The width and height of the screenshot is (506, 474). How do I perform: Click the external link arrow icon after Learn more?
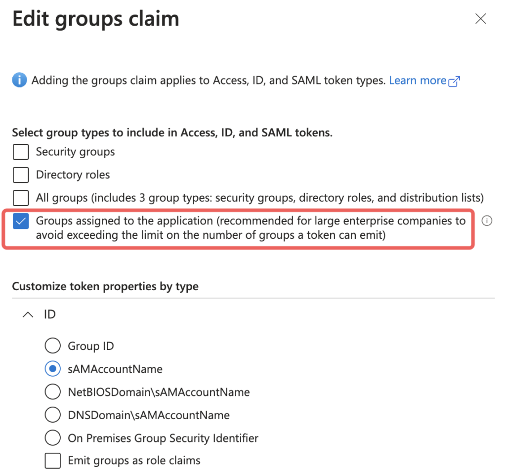(454, 82)
